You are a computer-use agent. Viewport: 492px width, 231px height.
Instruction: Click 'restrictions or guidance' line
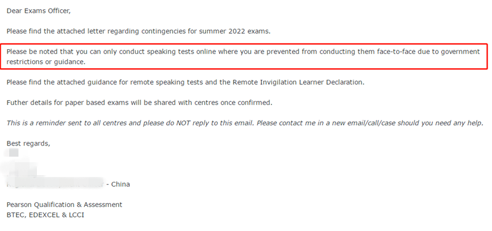(x=46, y=62)
